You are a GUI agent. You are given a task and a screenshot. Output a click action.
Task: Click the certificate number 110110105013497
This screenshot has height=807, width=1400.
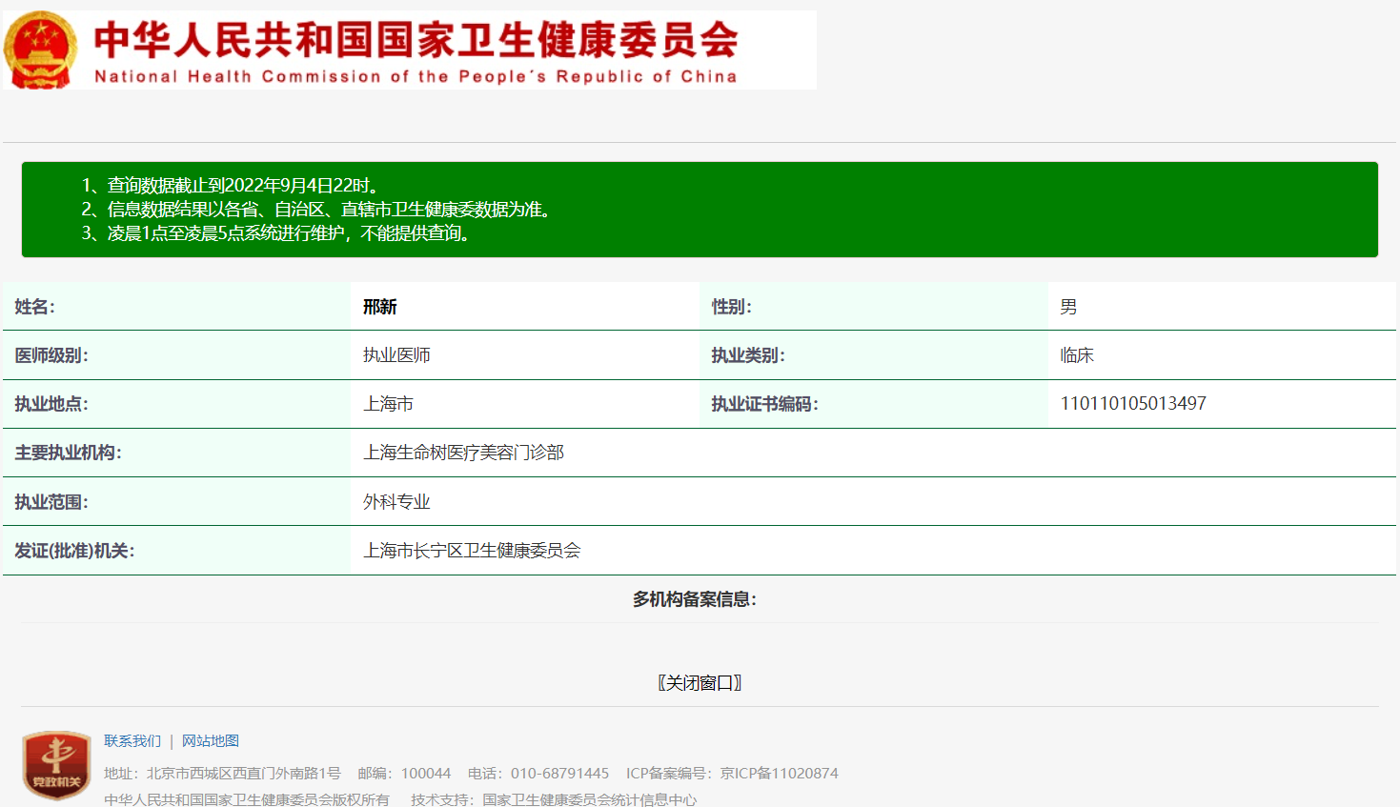[x=1133, y=404]
